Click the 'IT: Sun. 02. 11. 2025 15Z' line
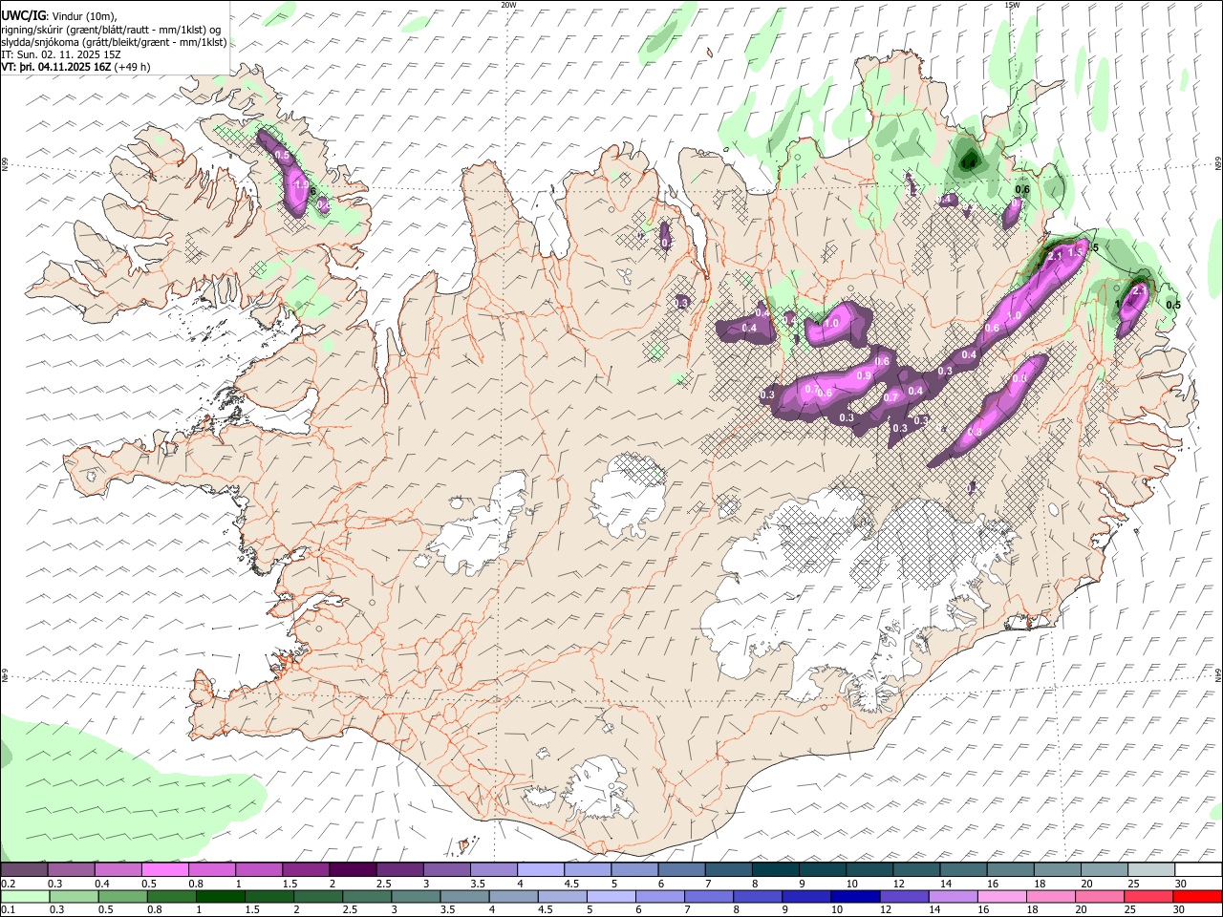 click(x=61, y=54)
